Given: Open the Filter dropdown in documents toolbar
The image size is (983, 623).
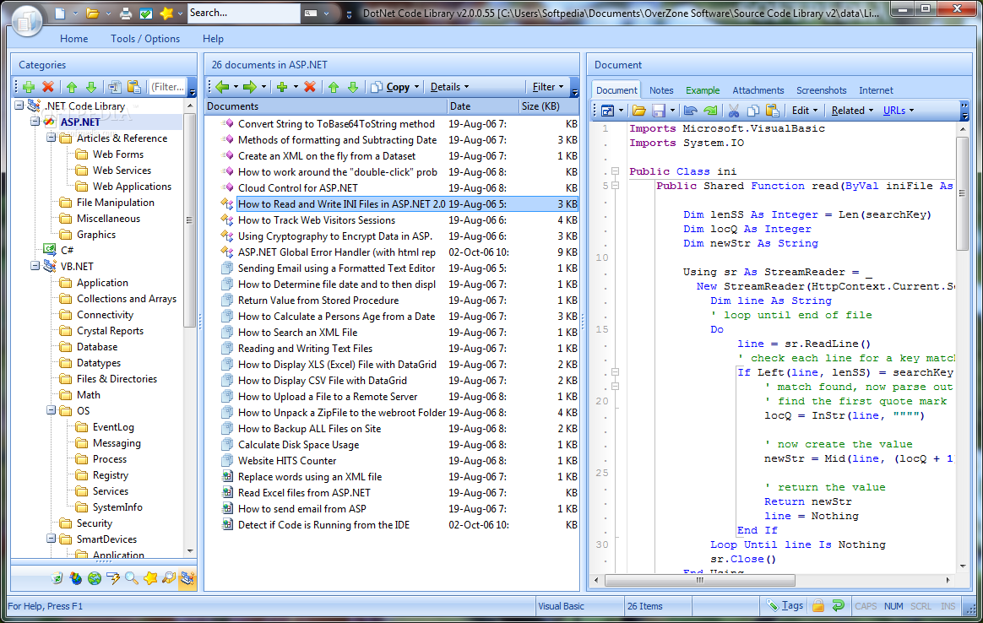Looking at the screenshot, I should tap(548, 87).
